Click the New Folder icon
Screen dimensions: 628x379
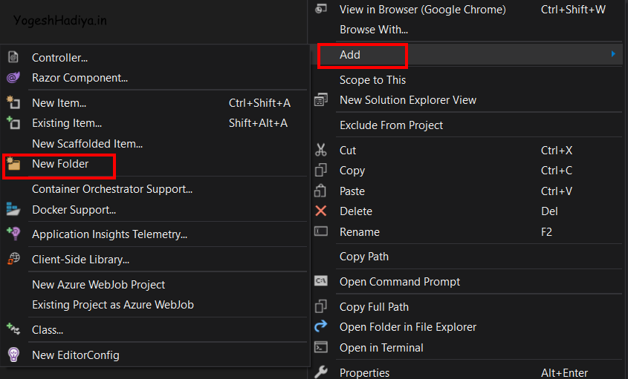(13, 164)
